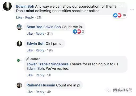This screenshot has width=136, height=96.
Task: Open Tower Transit Singapore page logo
Action: tap(19, 60)
